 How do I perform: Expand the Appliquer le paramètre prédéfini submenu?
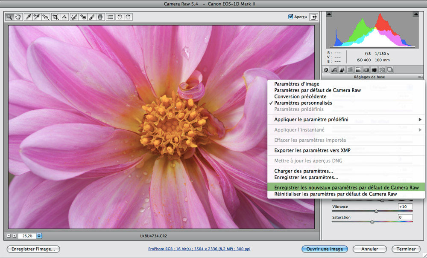[346, 120]
